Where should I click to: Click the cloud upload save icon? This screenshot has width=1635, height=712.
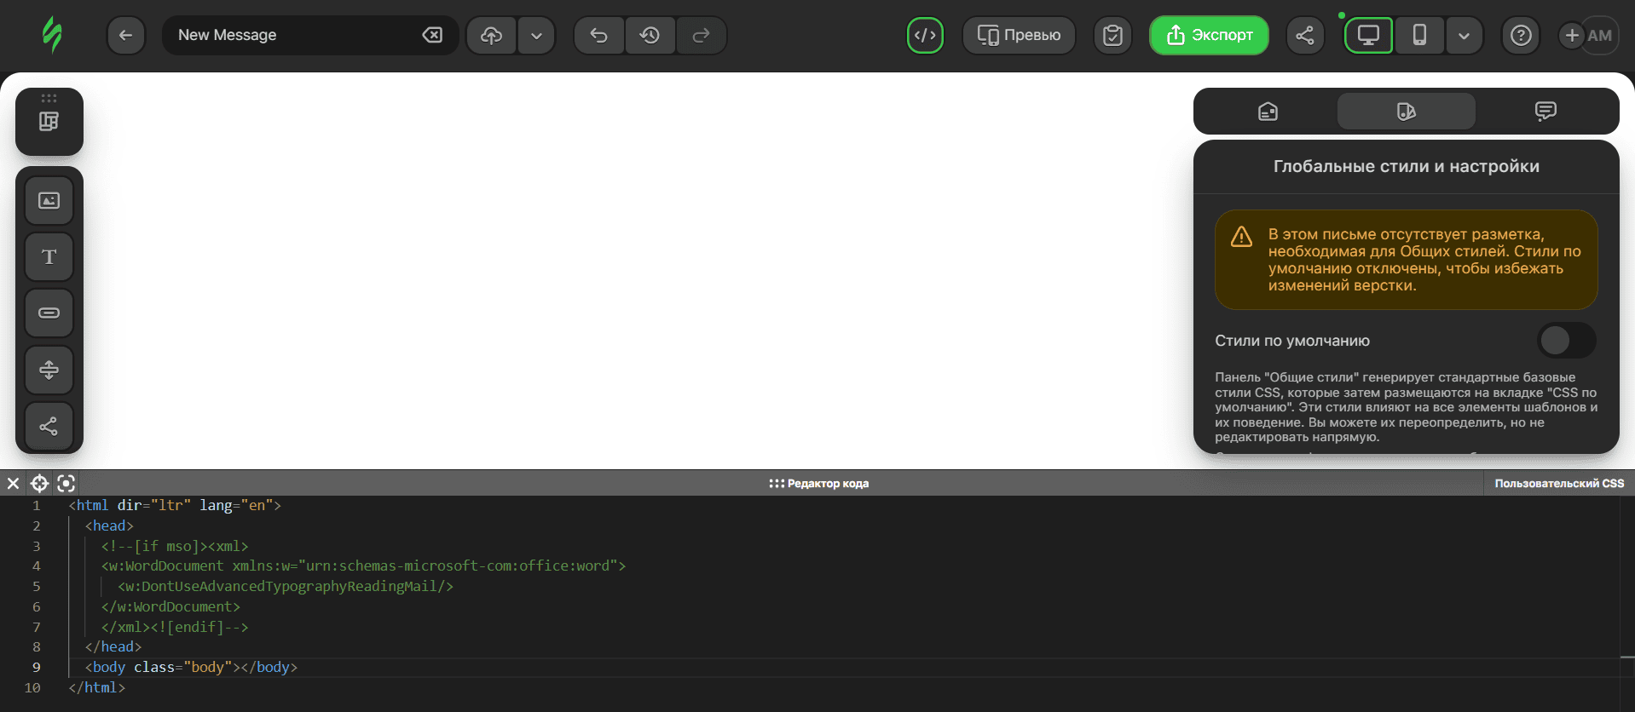click(492, 36)
